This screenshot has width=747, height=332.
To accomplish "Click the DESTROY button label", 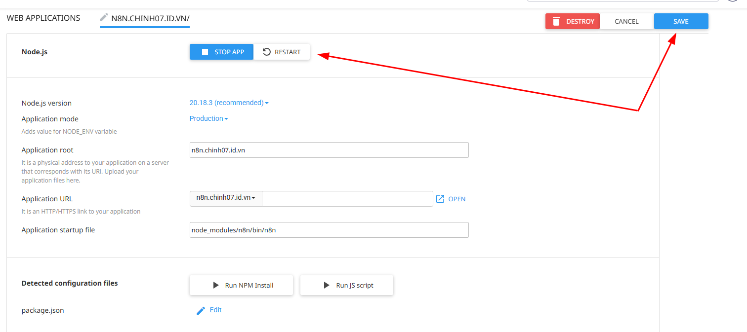I will 580,21.
